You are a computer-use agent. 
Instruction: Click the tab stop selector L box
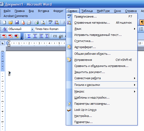coord(3,43)
